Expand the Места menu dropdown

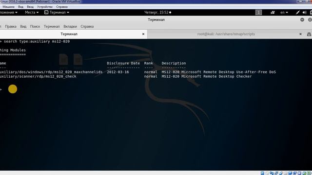pyautogui.click(x=32, y=13)
